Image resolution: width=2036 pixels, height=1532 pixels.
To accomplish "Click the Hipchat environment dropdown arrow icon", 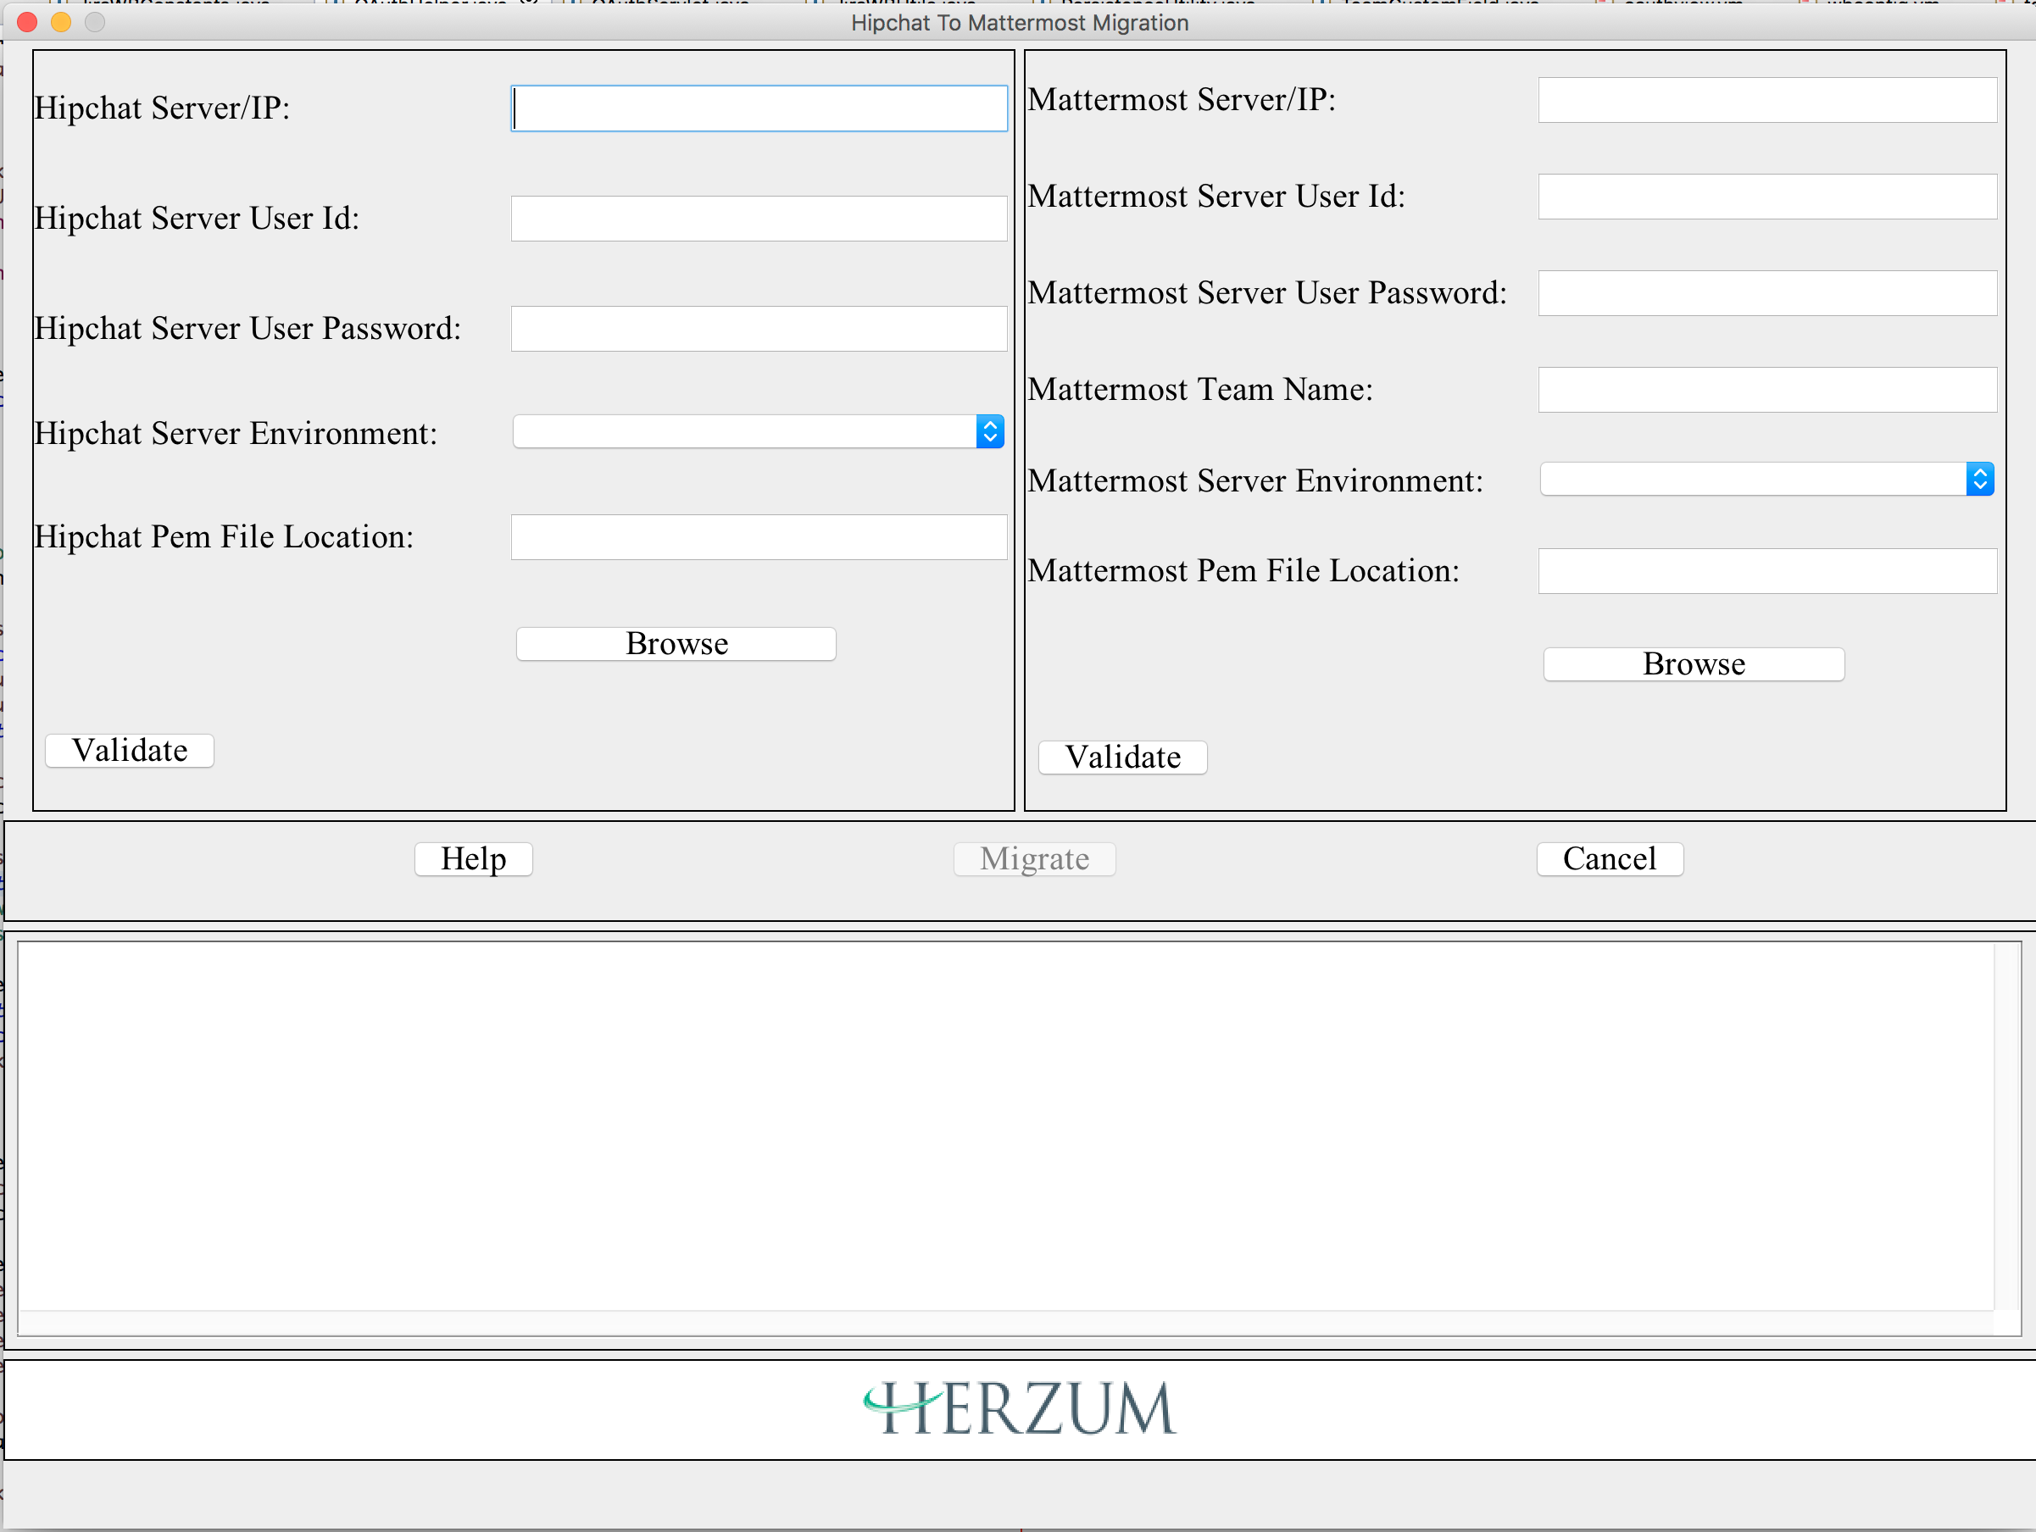I will [990, 431].
